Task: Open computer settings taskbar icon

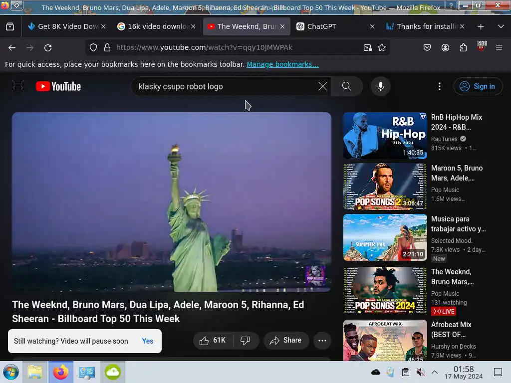Action: (87, 372)
